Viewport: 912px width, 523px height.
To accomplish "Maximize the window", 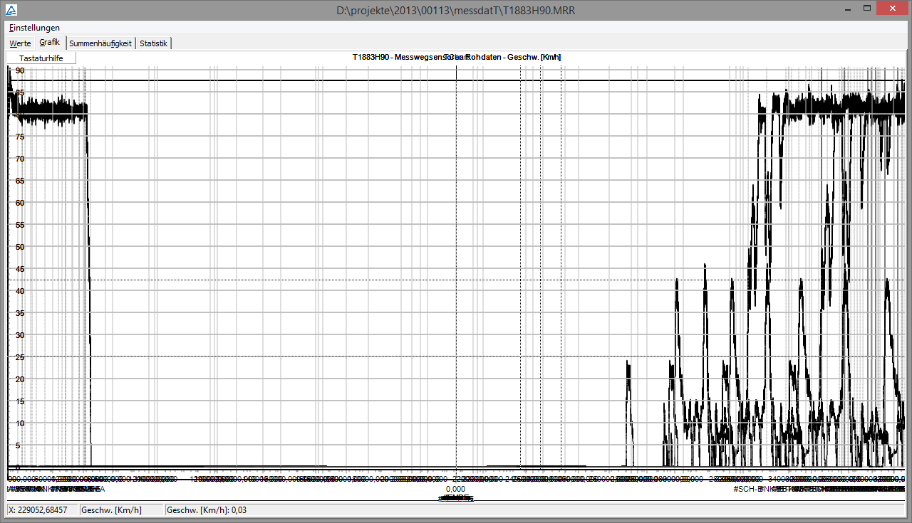I will coord(866,9).
